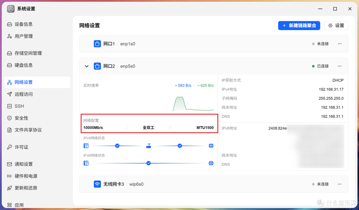Click the subnet mask 255.255.255.0
Viewport: 359px width, 210px height.
click(x=331, y=99)
